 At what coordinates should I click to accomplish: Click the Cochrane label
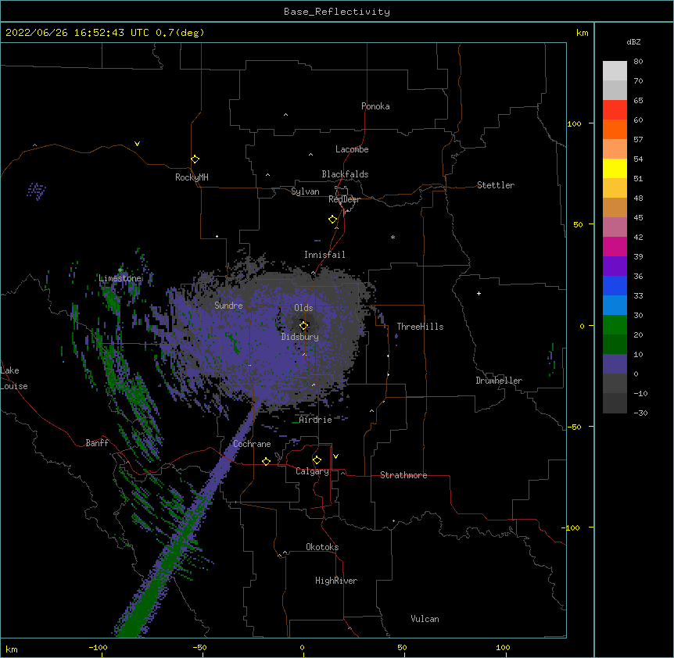(x=252, y=444)
